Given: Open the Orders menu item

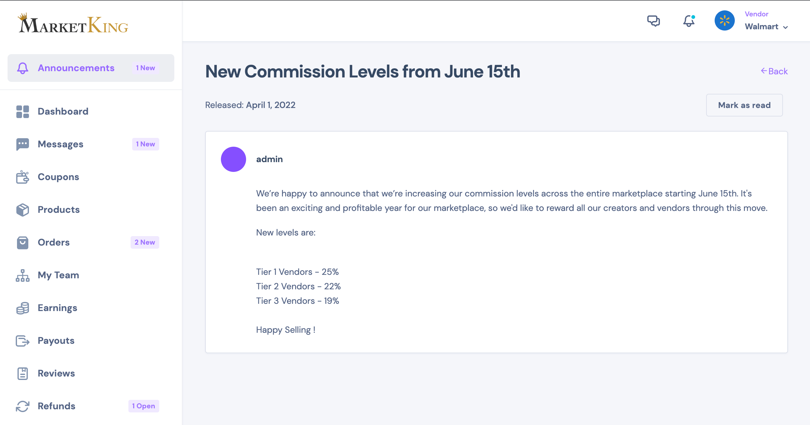Looking at the screenshot, I should tap(53, 242).
